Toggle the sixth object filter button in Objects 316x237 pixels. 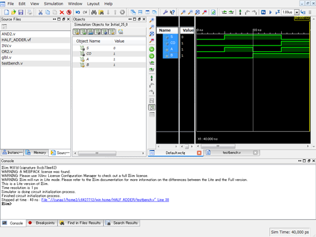pyautogui.click(x=112, y=32)
